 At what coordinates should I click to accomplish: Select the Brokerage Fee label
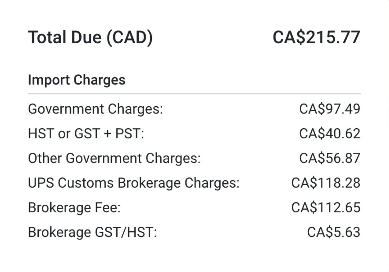pyautogui.click(x=74, y=208)
